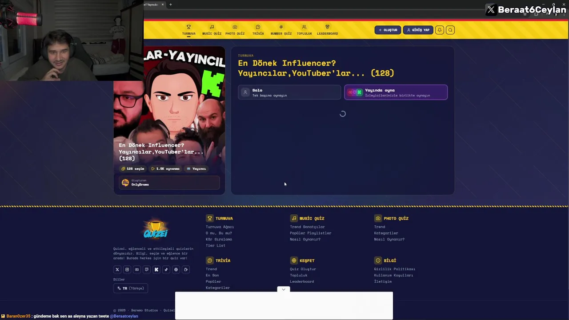This screenshot has height=320, width=569.
Task: Open Nasıl Oynanır under Photo Quiz
Action: tap(389, 239)
